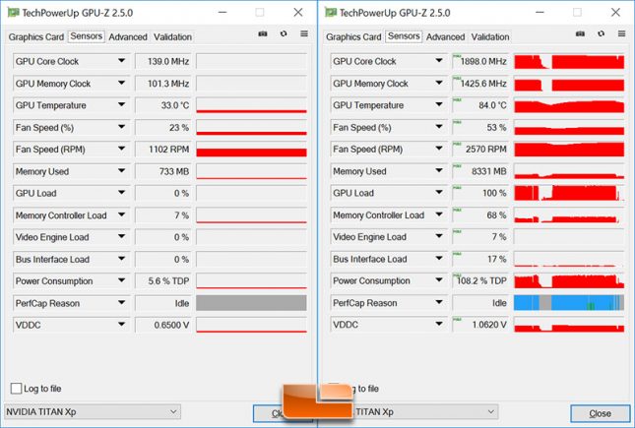Click GPU-Z app icon in right title bar
This screenshot has height=428, width=635.
click(331, 13)
